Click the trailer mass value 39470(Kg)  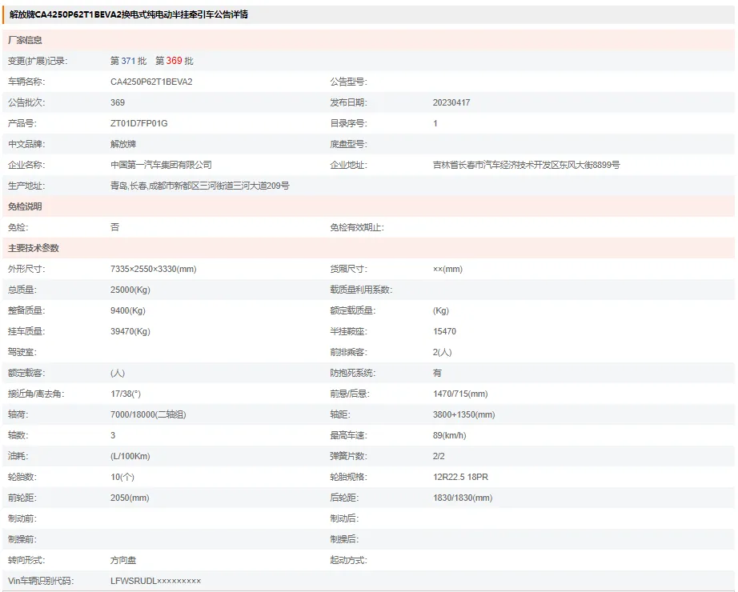[130, 331]
